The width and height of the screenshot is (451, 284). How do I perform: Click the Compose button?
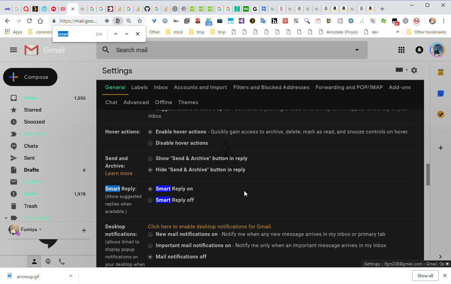[30, 77]
